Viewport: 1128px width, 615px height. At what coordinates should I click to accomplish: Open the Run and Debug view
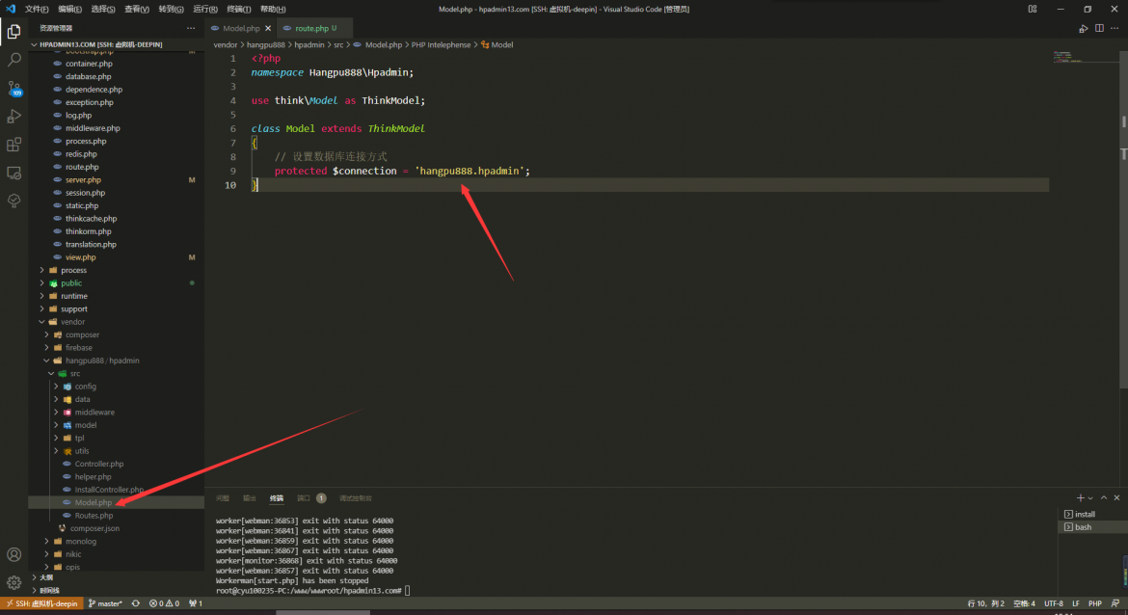(13, 117)
